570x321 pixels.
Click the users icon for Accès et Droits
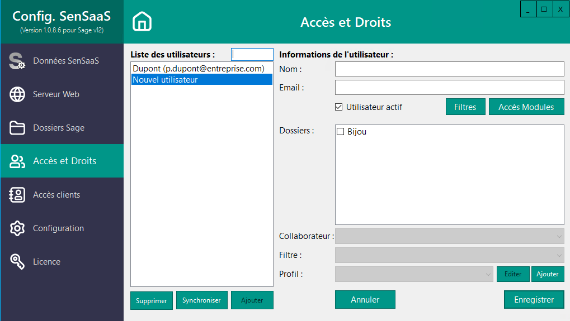pos(17,161)
